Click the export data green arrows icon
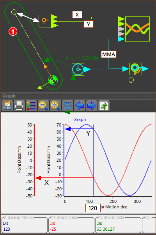156x235 pixels. (x=104, y=106)
